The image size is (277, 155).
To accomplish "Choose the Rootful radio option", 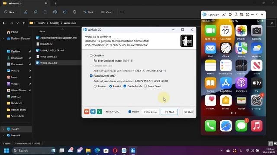I will (110, 86).
